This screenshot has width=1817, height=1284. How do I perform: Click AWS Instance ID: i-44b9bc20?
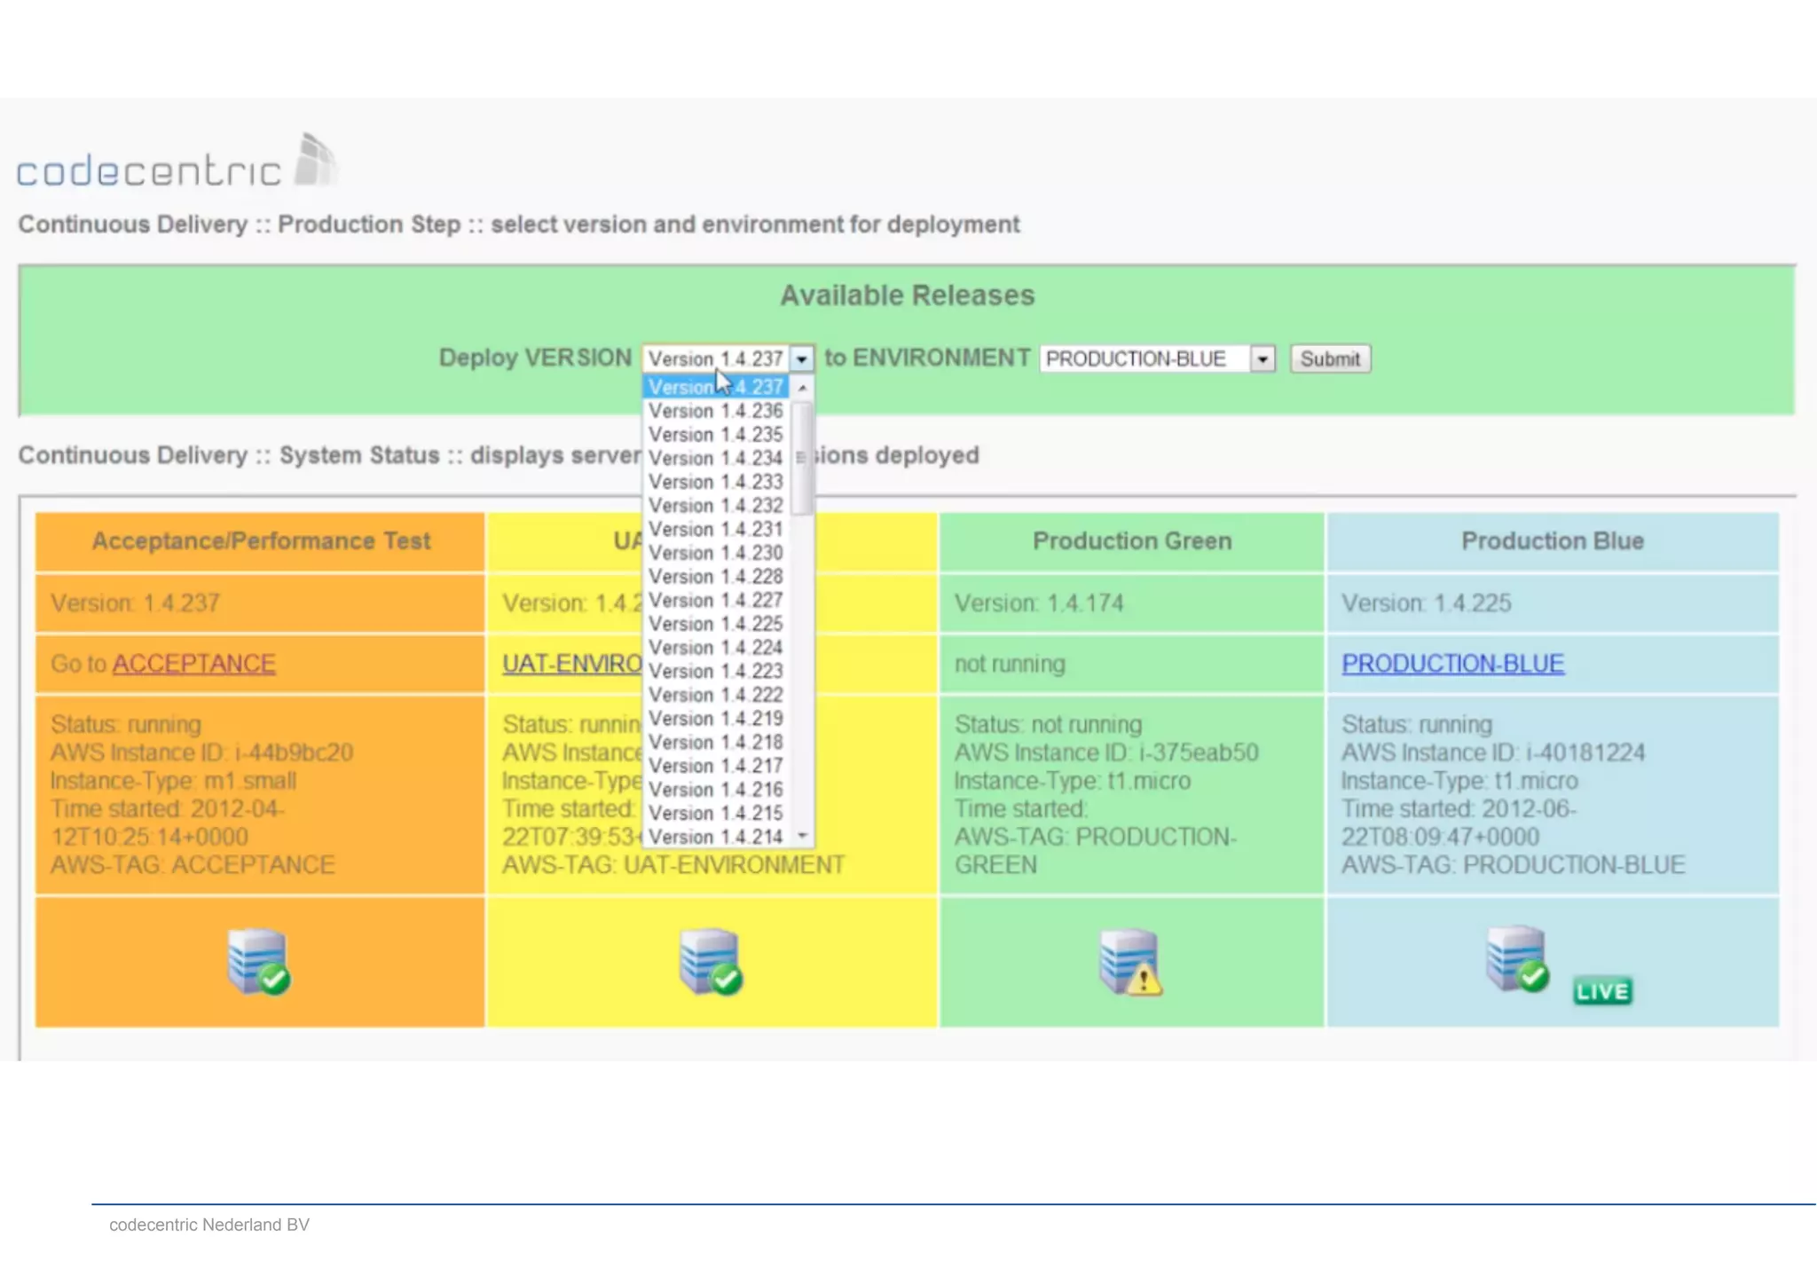tap(201, 752)
